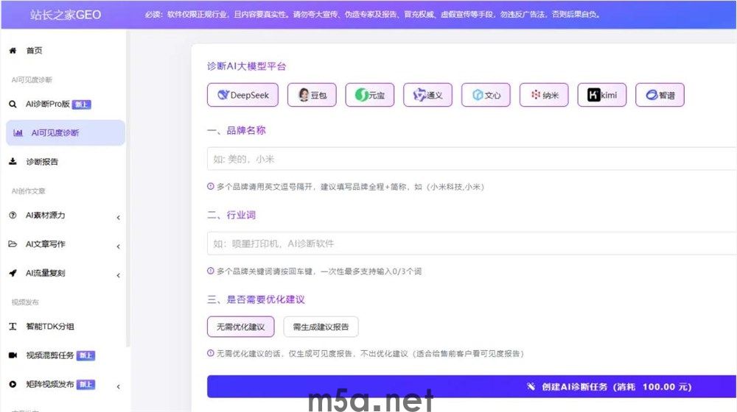Image resolution: width=737 pixels, height=412 pixels.
Task: Toggle the 通义 platform selection
Action: click(x=427, y=95)
